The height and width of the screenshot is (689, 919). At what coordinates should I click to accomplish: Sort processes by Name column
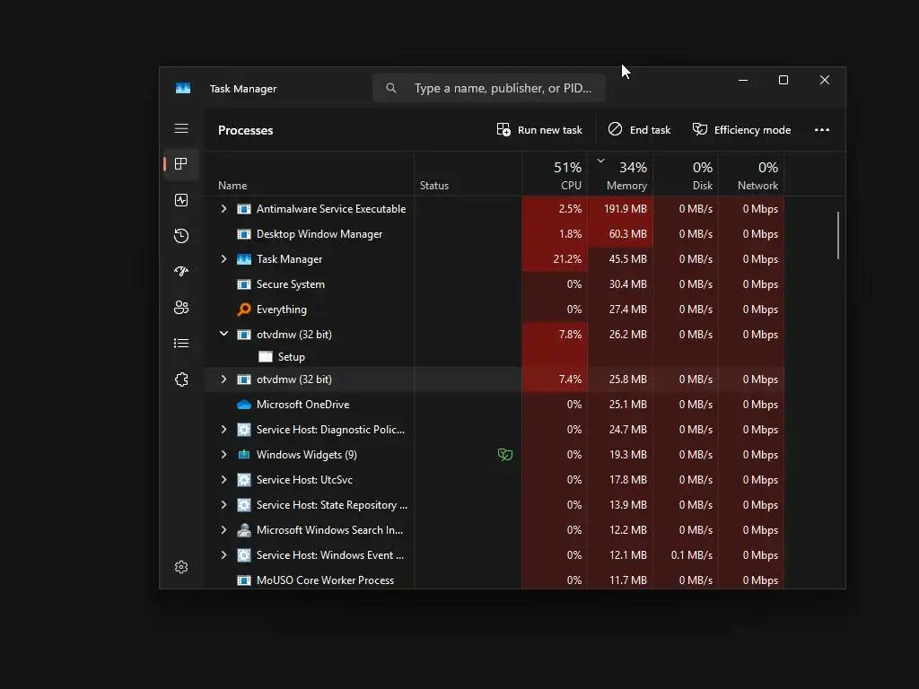tap(310, 174)
